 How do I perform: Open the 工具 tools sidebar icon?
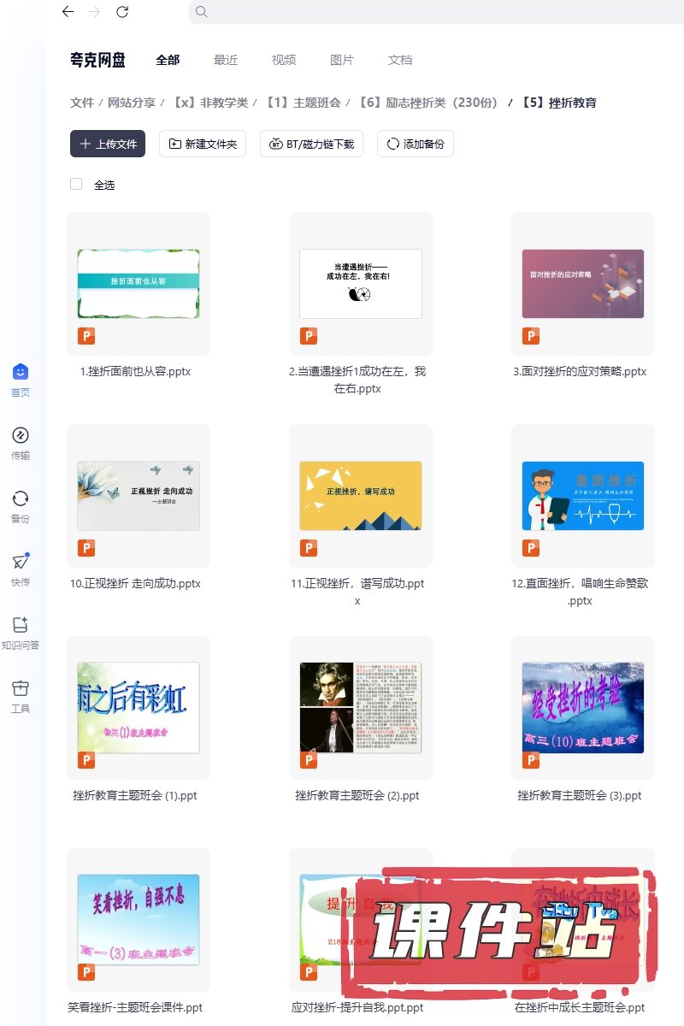coord(21,688)
